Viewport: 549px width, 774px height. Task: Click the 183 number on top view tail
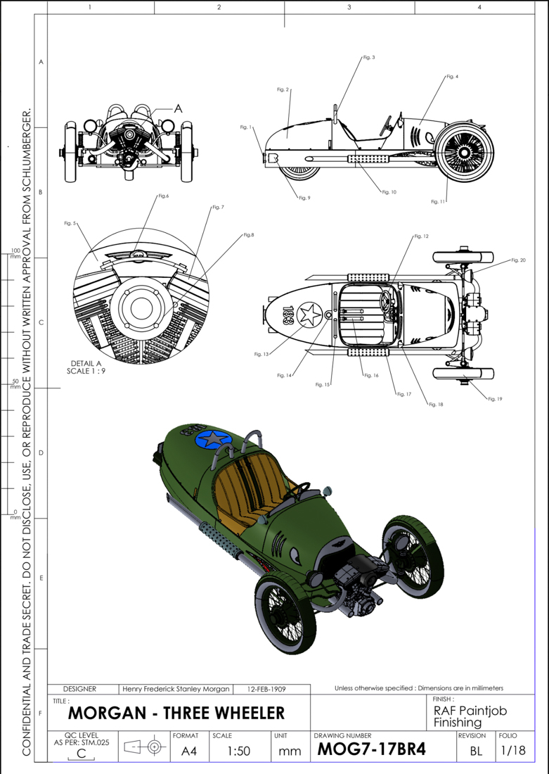pyautogui.click(x=288, y=315)
